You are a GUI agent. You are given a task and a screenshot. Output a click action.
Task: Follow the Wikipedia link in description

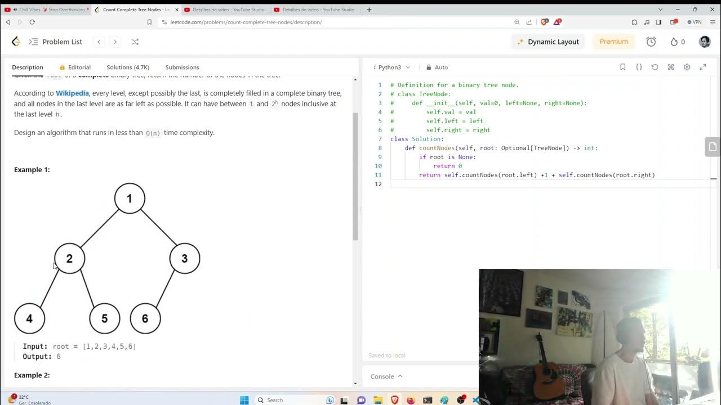(x=72, y=93)
